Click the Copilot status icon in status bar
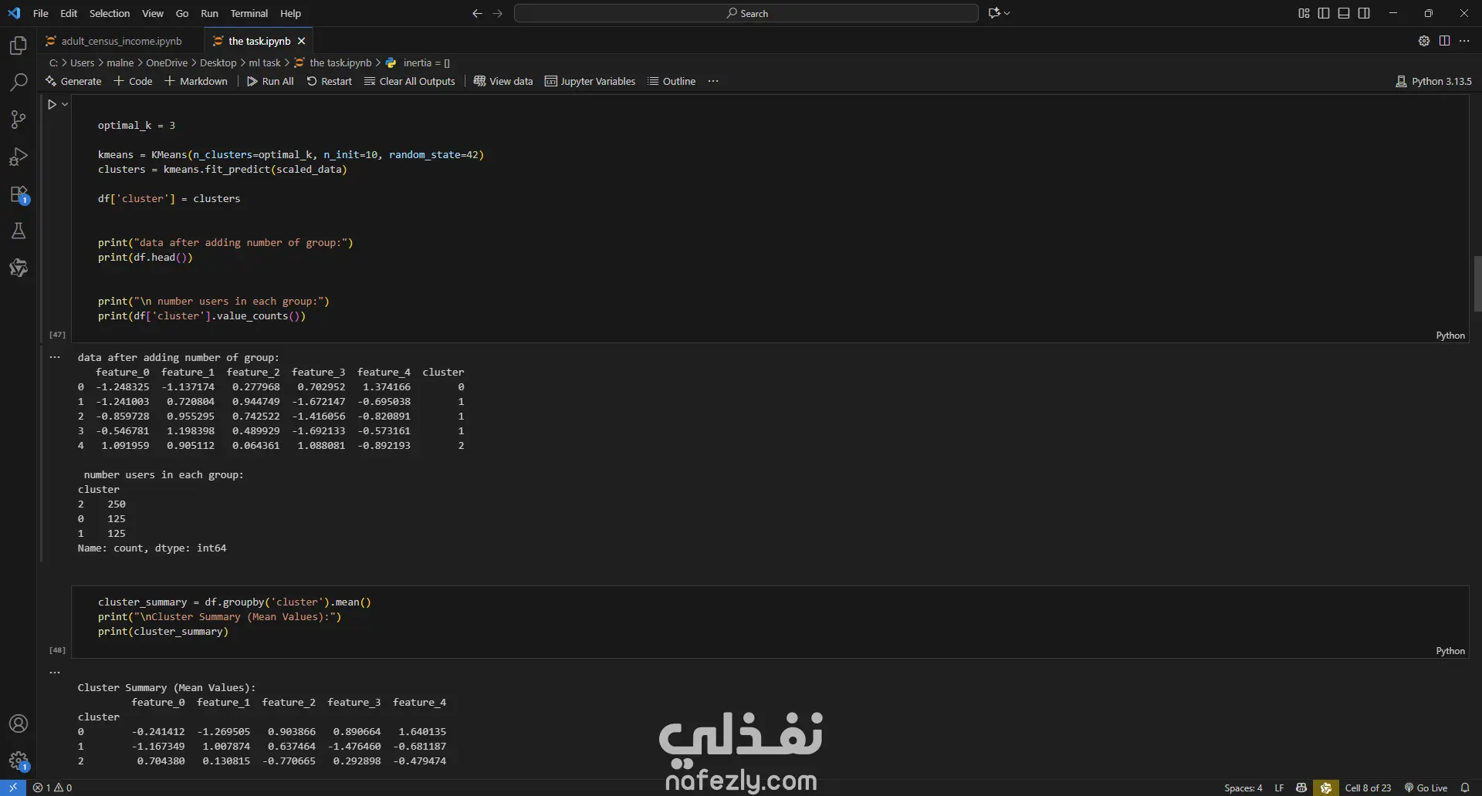 click(1301, 788)
